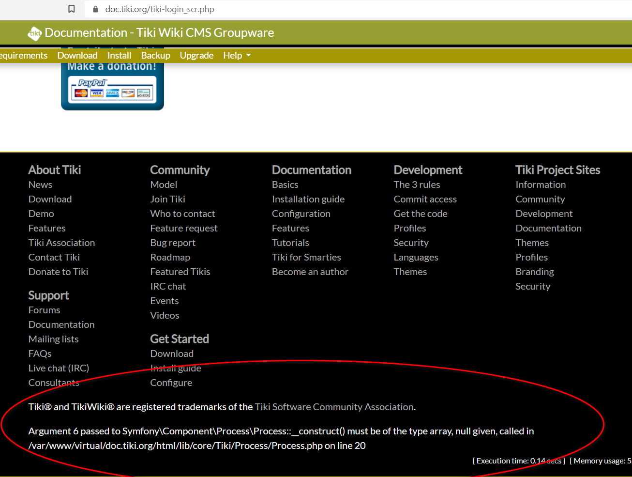632x477 pixels.
Task: Open the Model link under Community
Action: (164, 185)
